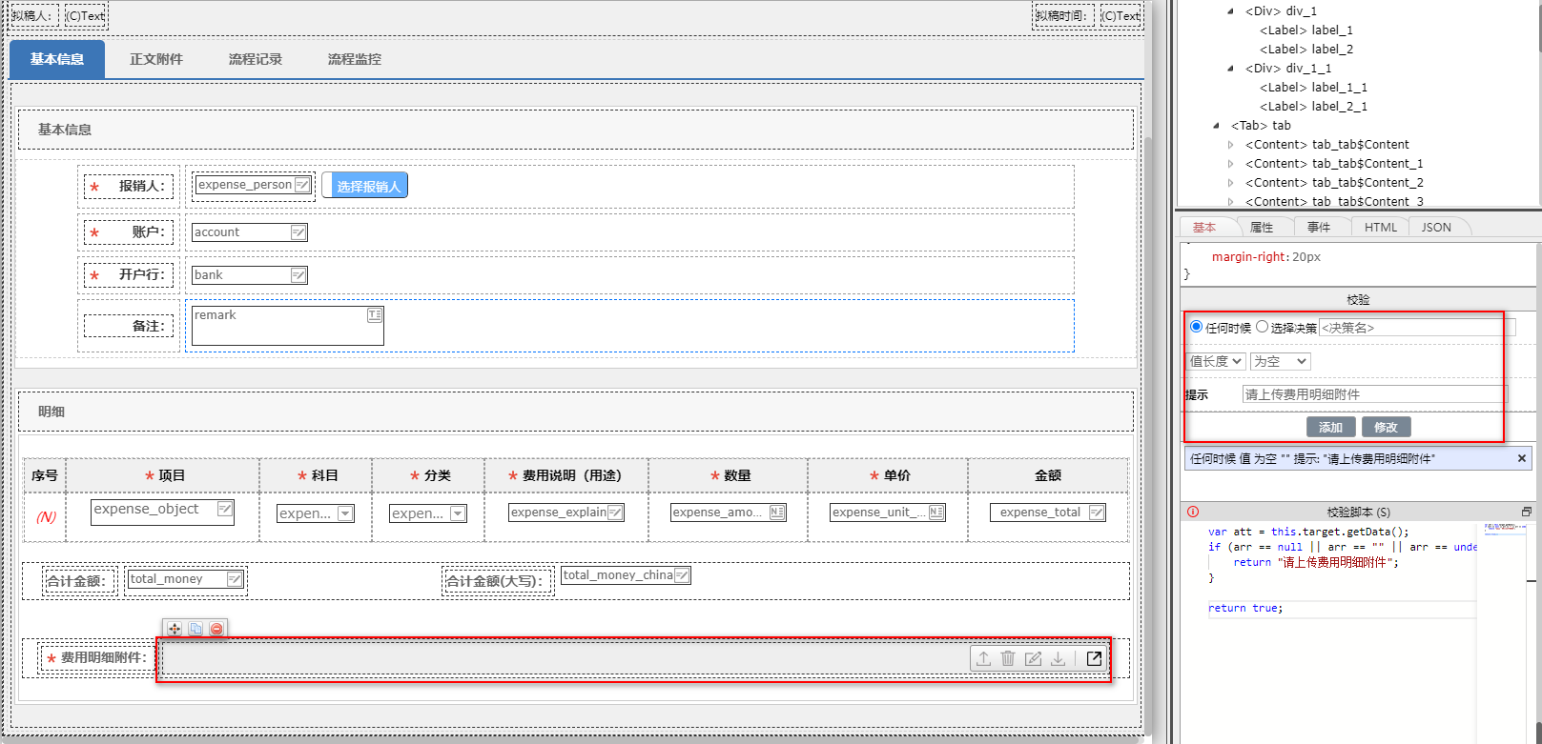Remove the validation rule with the X
Screen dimensions: 1542x744
pyautogui.click(x=1522, y=458)
